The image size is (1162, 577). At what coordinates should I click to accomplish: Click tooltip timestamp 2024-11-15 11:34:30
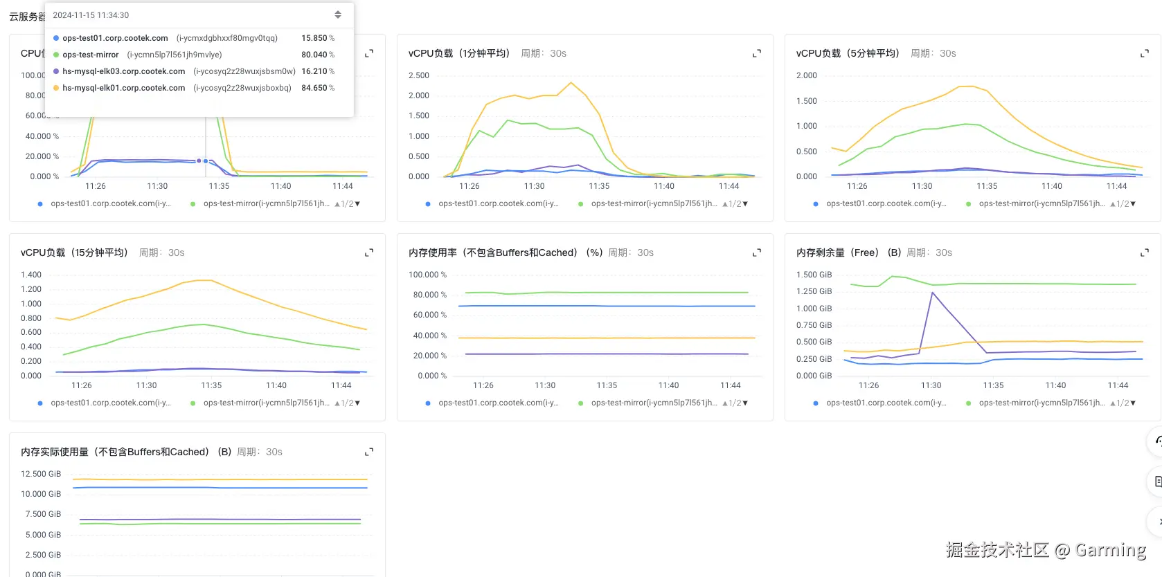point(91,15)
